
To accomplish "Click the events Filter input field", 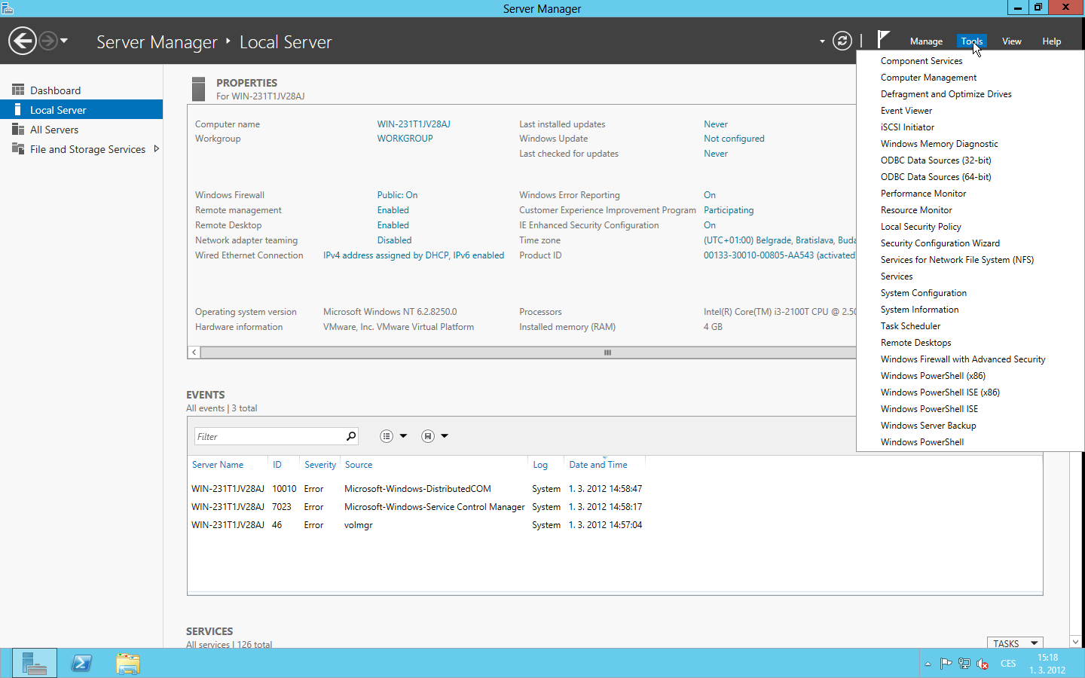I will click(x=269, y=436).
